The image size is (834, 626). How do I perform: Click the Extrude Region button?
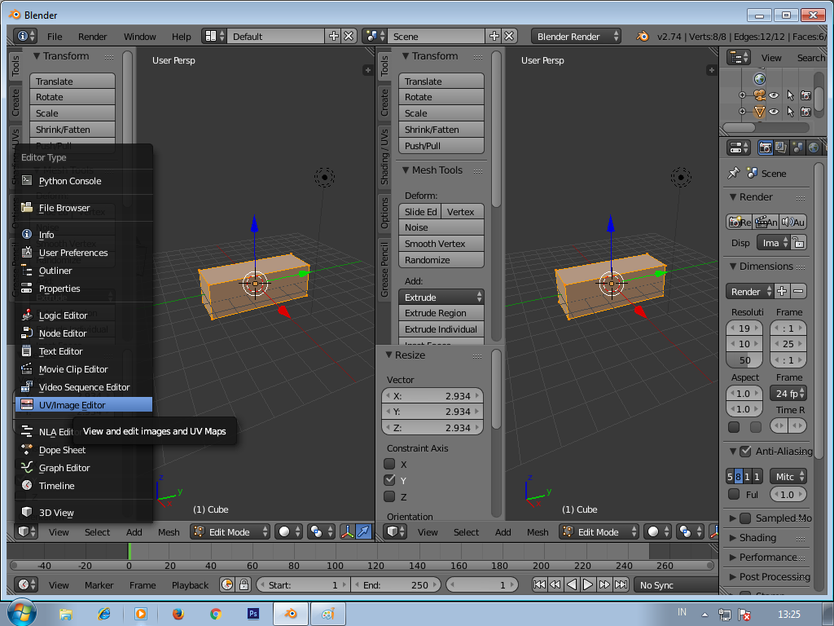pyautogui.click(x=441, y=313)
